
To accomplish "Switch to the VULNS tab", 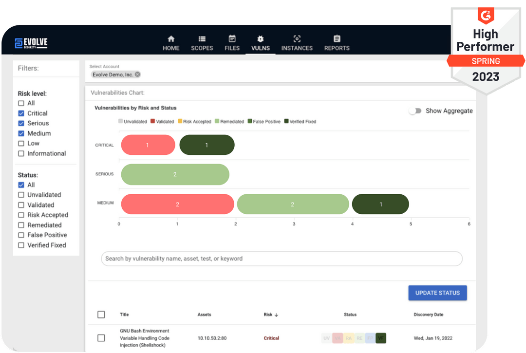I will (x=261, y=42).
